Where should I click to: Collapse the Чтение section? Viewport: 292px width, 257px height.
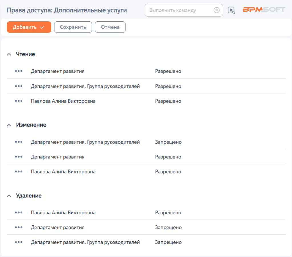[9, 54]
